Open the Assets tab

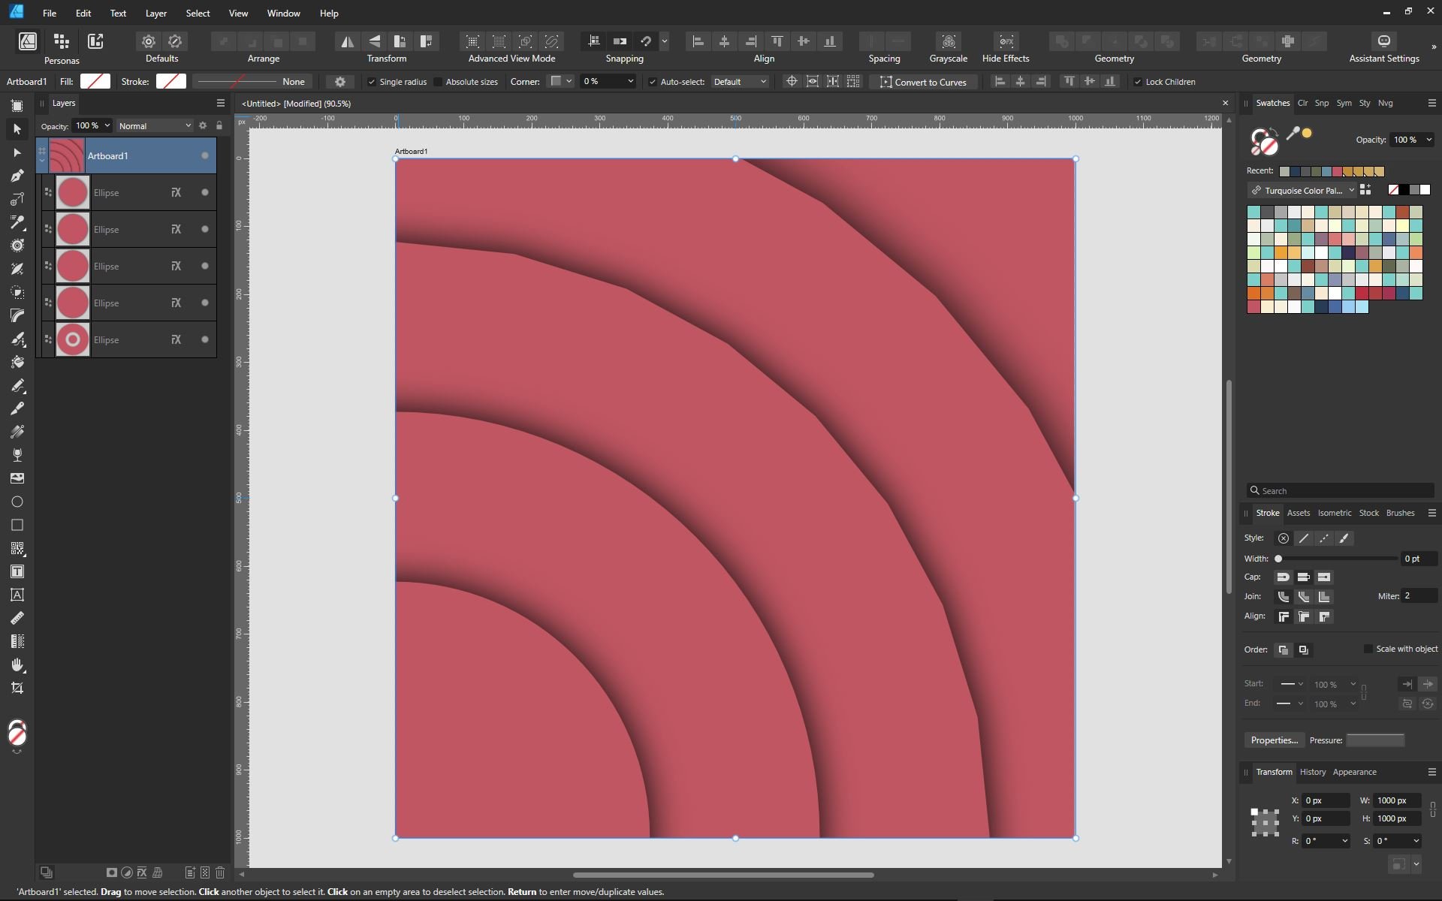tap(1298, 513)
